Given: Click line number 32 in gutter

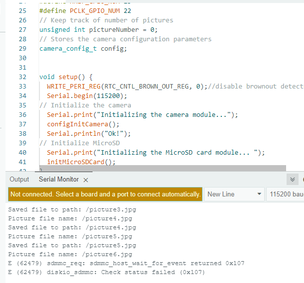Looking at the screenshot, I should 22,77.
